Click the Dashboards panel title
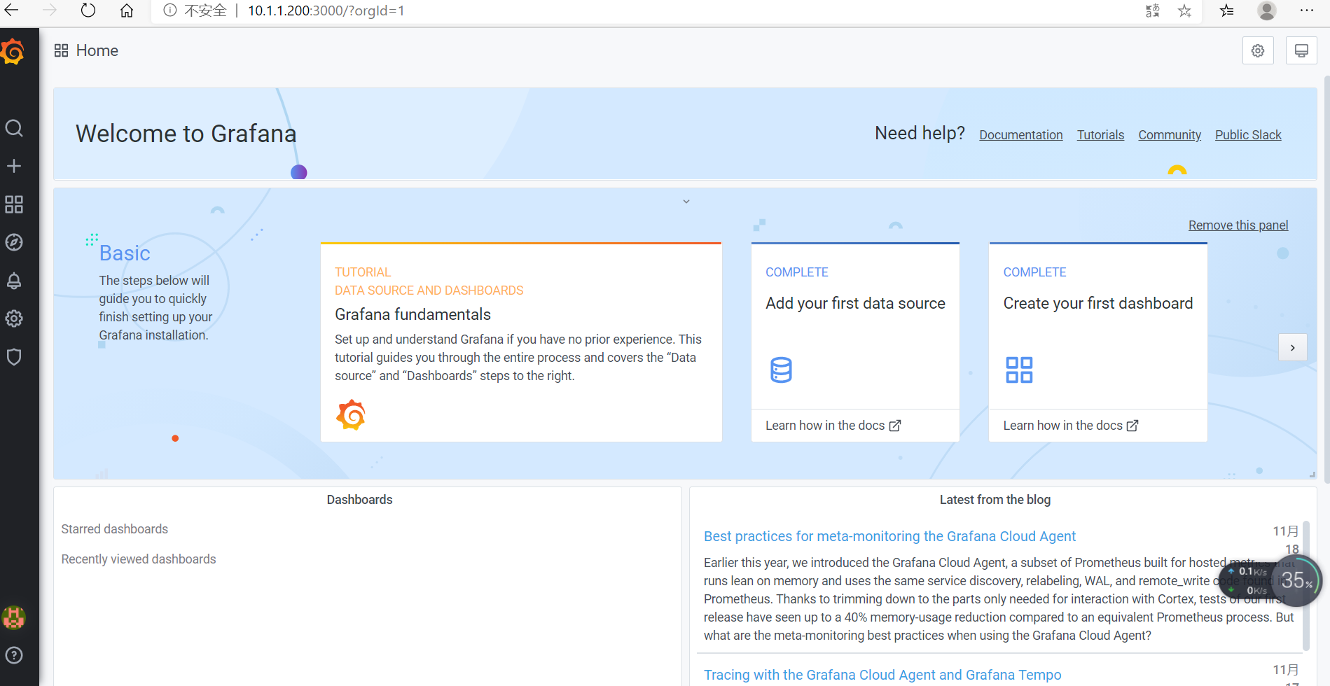 coord(359,500)
